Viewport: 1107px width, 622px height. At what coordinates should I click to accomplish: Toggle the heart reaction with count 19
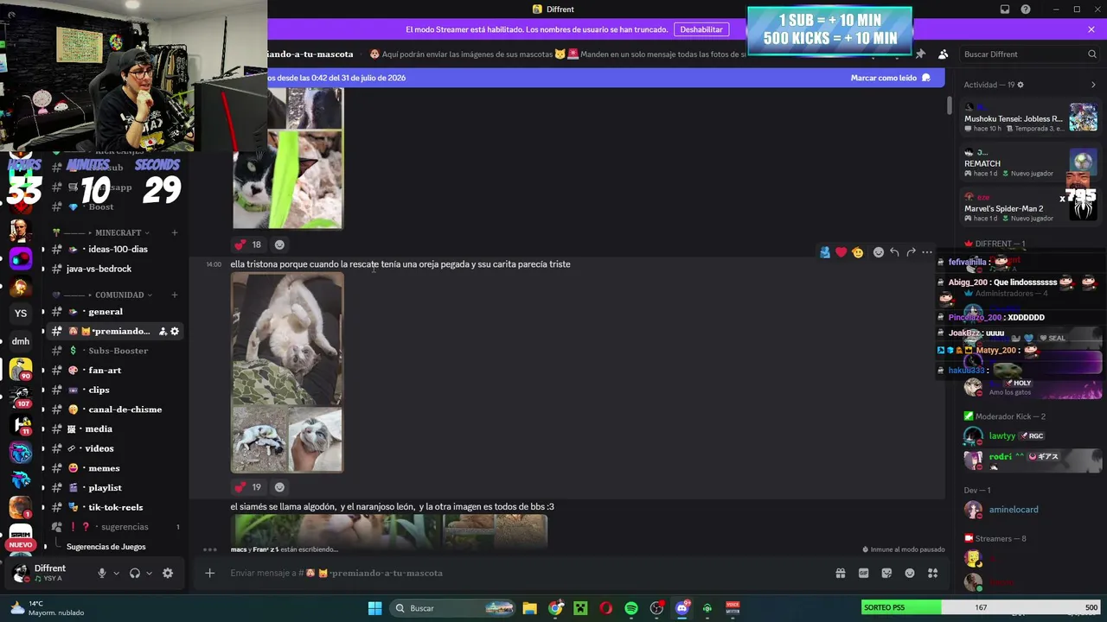(248, 487)
